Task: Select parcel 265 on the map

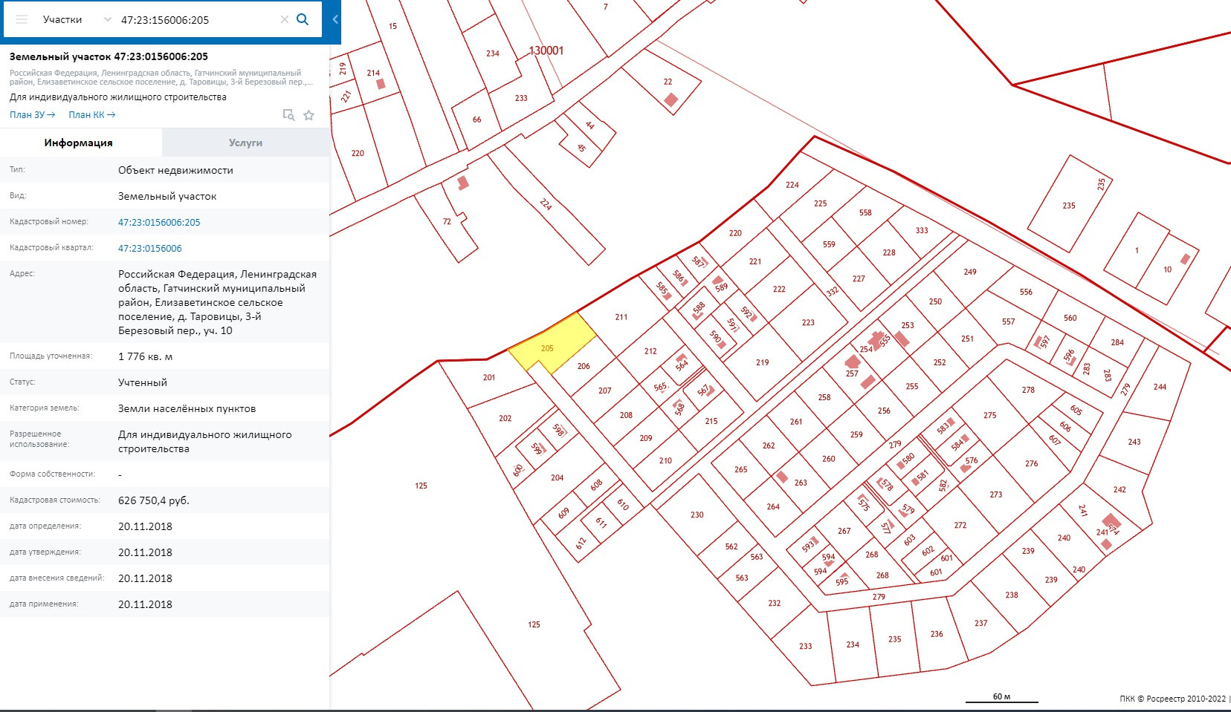Action: 741,469
